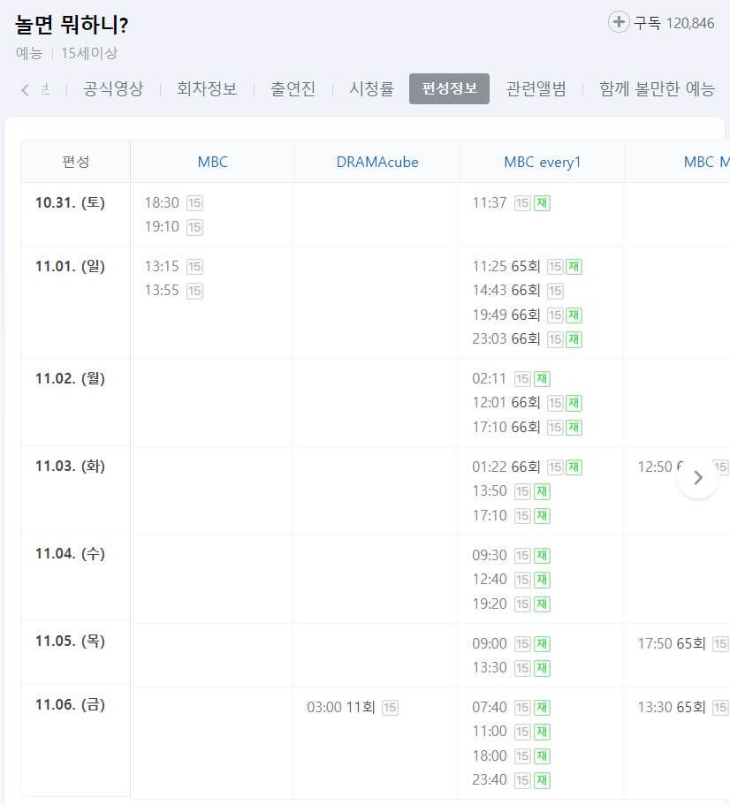Click the 13:50 schedule entry
The image size is (730, 805).
[x=512, y=490]
